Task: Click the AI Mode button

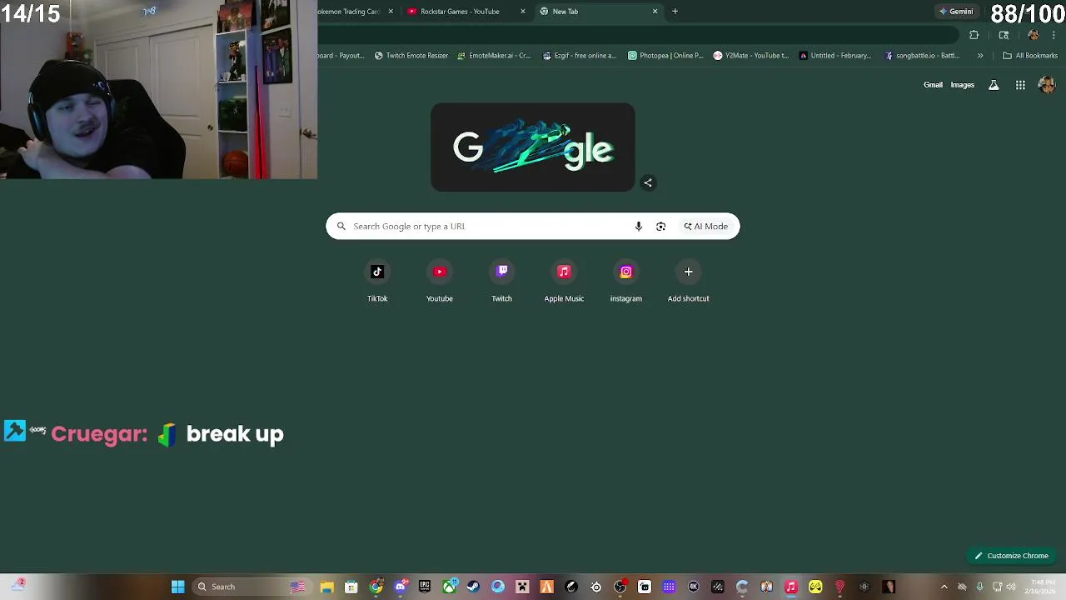Action: pos(706,226)
